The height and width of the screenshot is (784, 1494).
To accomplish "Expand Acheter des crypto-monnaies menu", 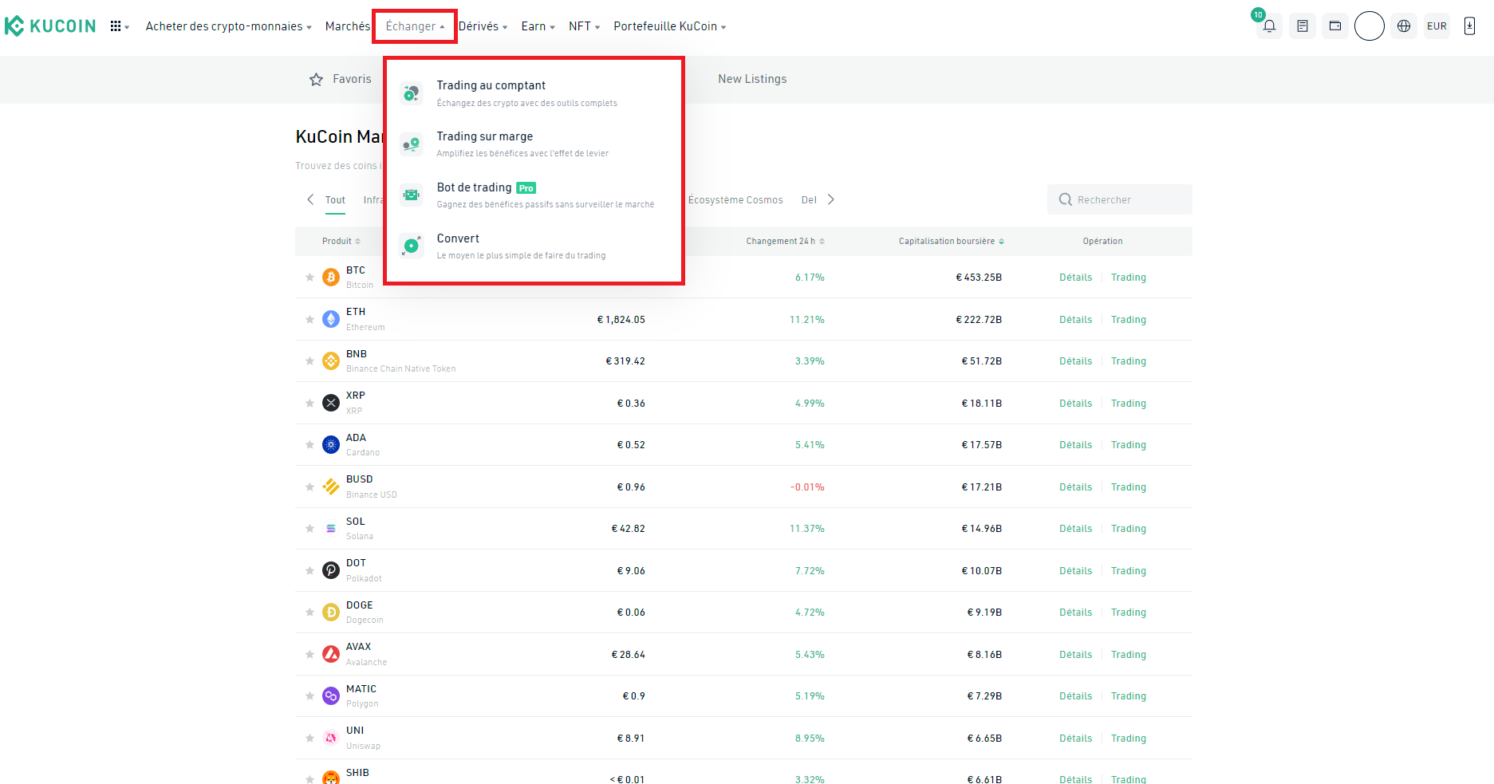I will click(x=228, y=26).
